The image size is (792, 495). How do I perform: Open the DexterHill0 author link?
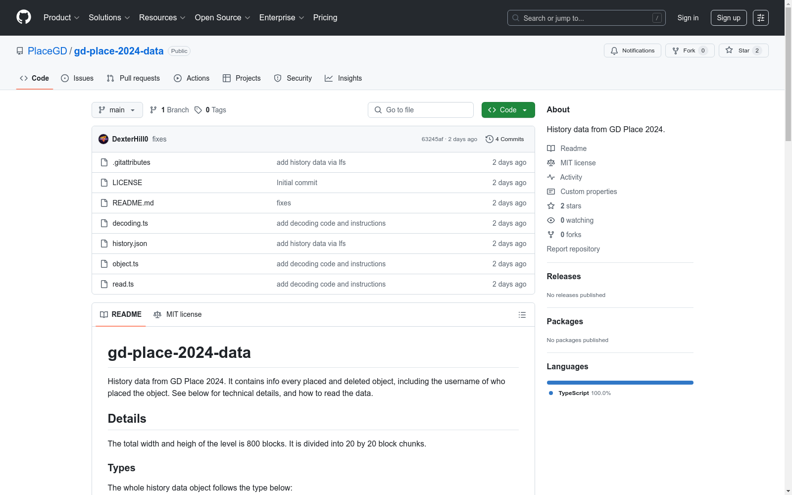pyautogui.click(x=130, y=139)
